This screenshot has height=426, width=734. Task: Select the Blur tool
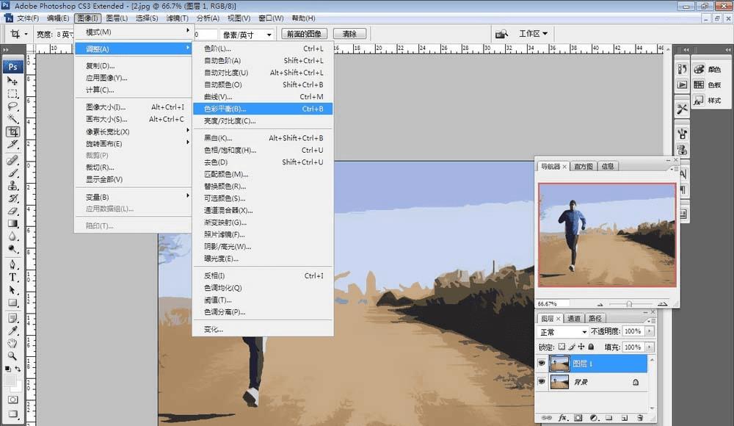point(12,237)
